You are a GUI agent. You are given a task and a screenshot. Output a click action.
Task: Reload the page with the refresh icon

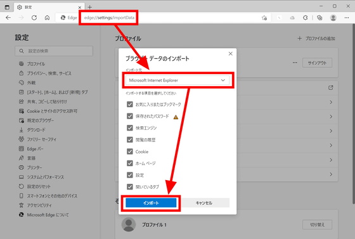34,18
